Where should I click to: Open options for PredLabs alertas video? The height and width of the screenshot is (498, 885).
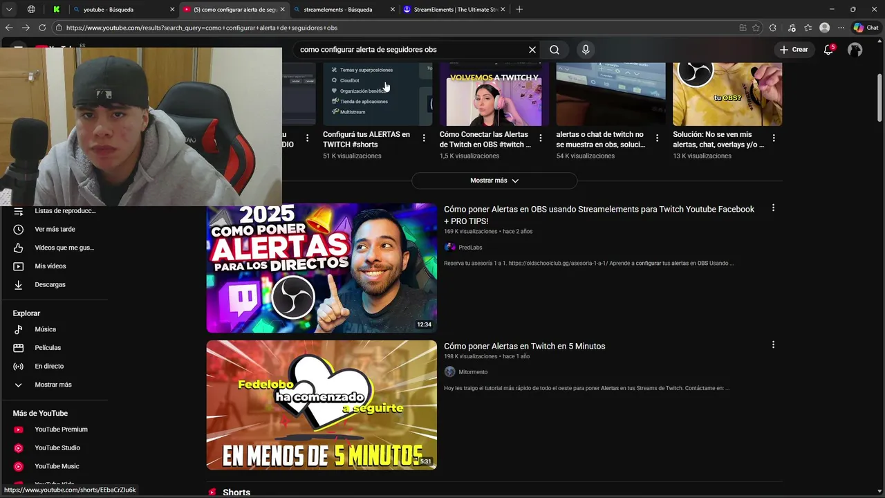(773, 208)
